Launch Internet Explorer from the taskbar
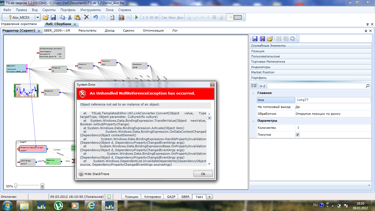This screenshot has height=211, width=375. point(91,205)
